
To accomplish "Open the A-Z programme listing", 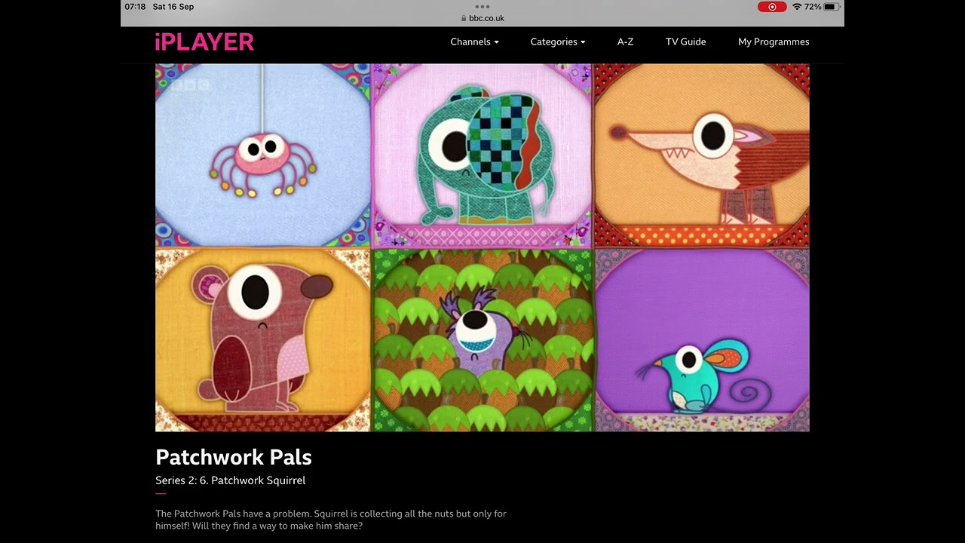I will click(x=625, y=42).
